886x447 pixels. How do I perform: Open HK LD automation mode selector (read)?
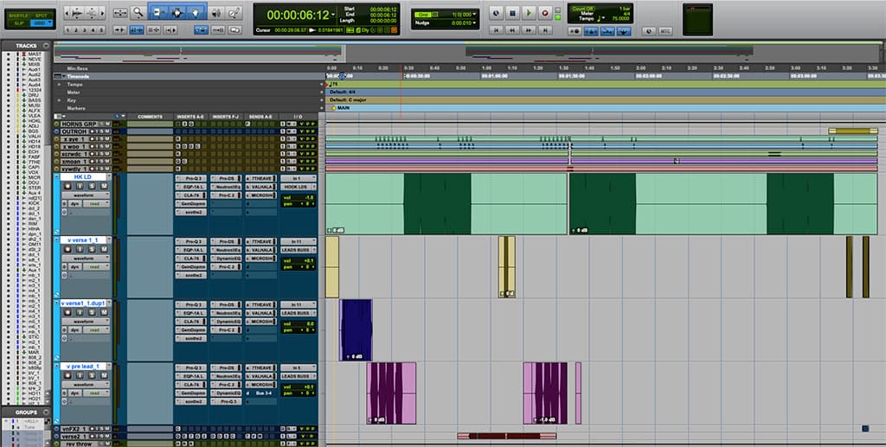97,204
